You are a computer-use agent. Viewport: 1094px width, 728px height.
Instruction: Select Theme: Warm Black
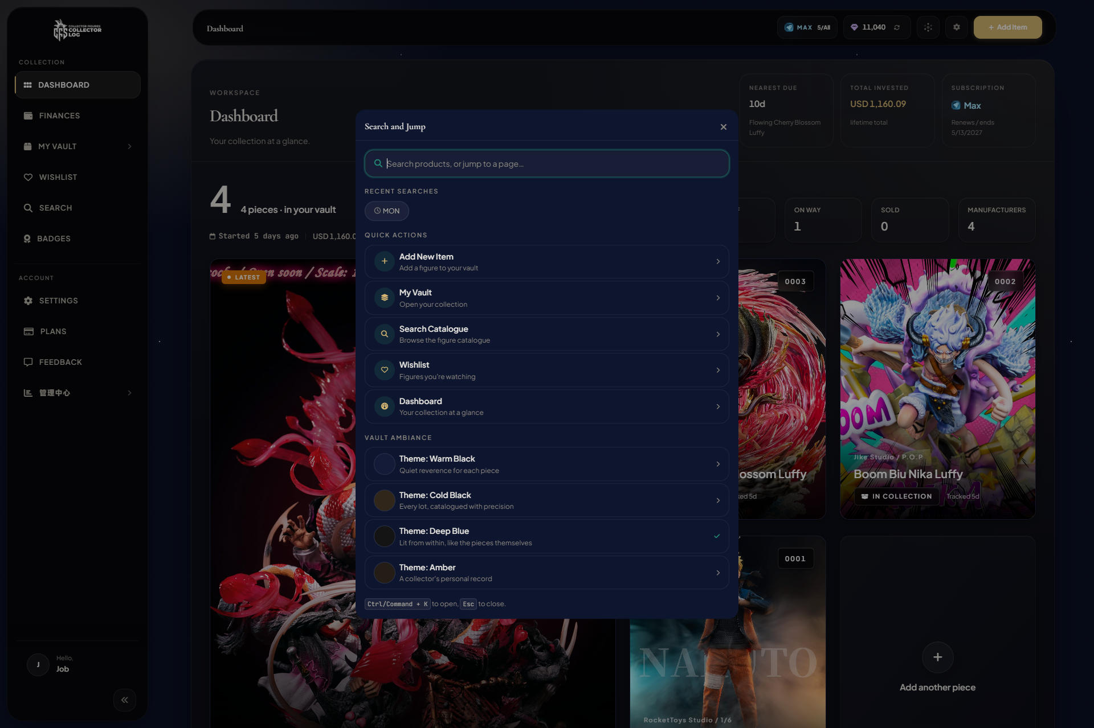(546, 464)
